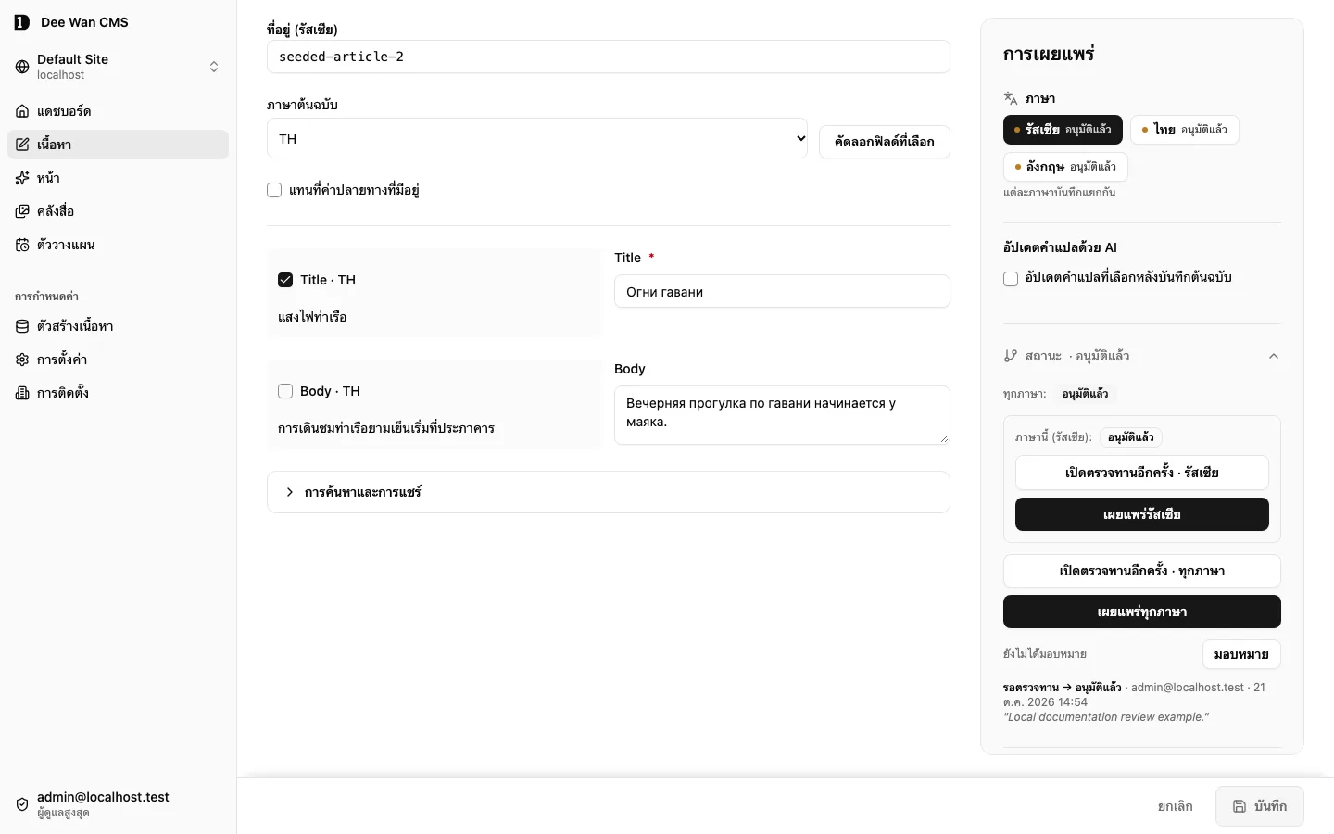This screenshot has height=834, width=1334.
Task: Switch to the อังกฤษ language chip
Action: [x=1065, y=167]
